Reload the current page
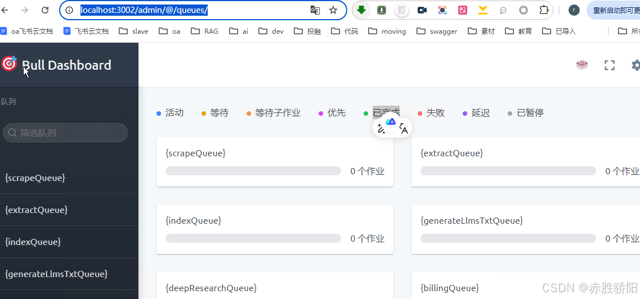The height and width of the screenshot is (299, 640). 45,10
